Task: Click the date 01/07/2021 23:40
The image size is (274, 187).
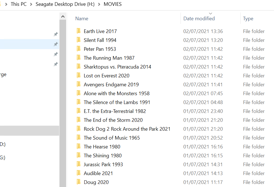Action: coord(203,111)
